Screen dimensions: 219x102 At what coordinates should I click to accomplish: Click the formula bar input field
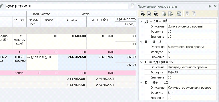67,6
